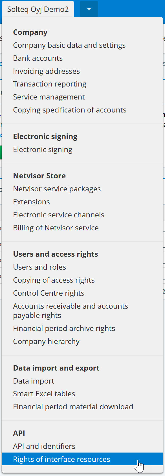Go to Users and roles
Screen dimensions: 165x476
click(x=39, y=267)
